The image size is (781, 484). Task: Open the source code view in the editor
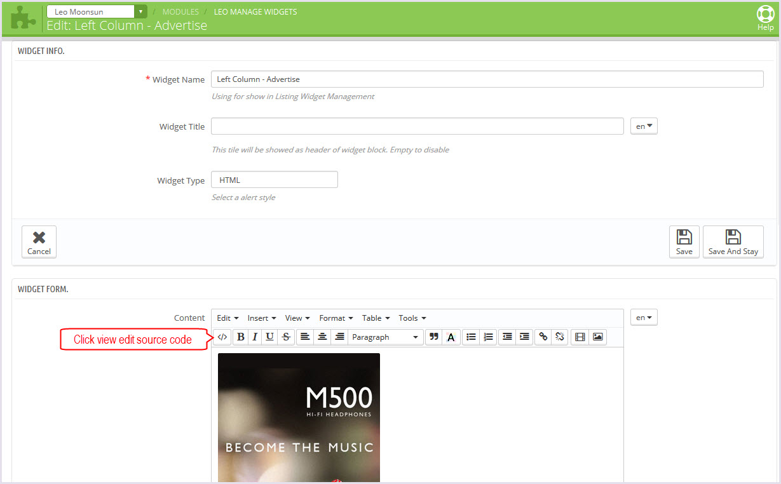click(x=222, y=337)
